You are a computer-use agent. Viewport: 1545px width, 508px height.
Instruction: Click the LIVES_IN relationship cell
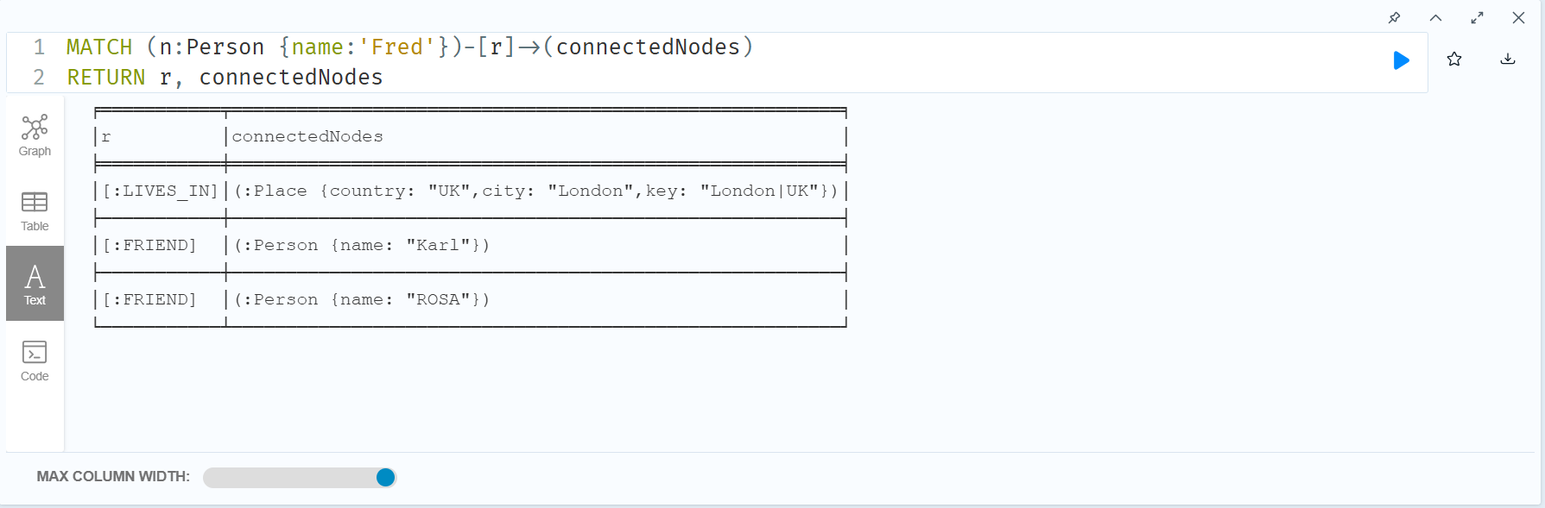coord(160,191)
